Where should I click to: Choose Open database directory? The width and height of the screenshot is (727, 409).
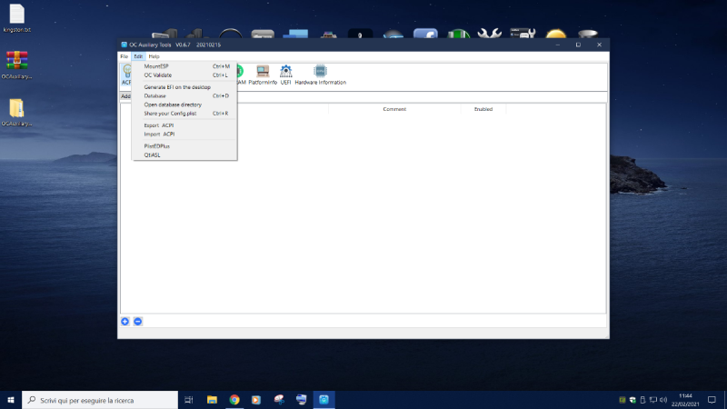[184, 105]
